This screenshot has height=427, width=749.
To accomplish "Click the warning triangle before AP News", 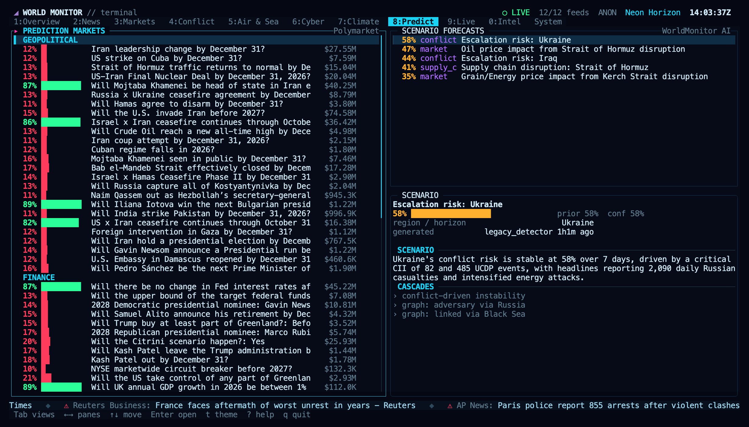I will pyautogui.click(x=450, y=406).
